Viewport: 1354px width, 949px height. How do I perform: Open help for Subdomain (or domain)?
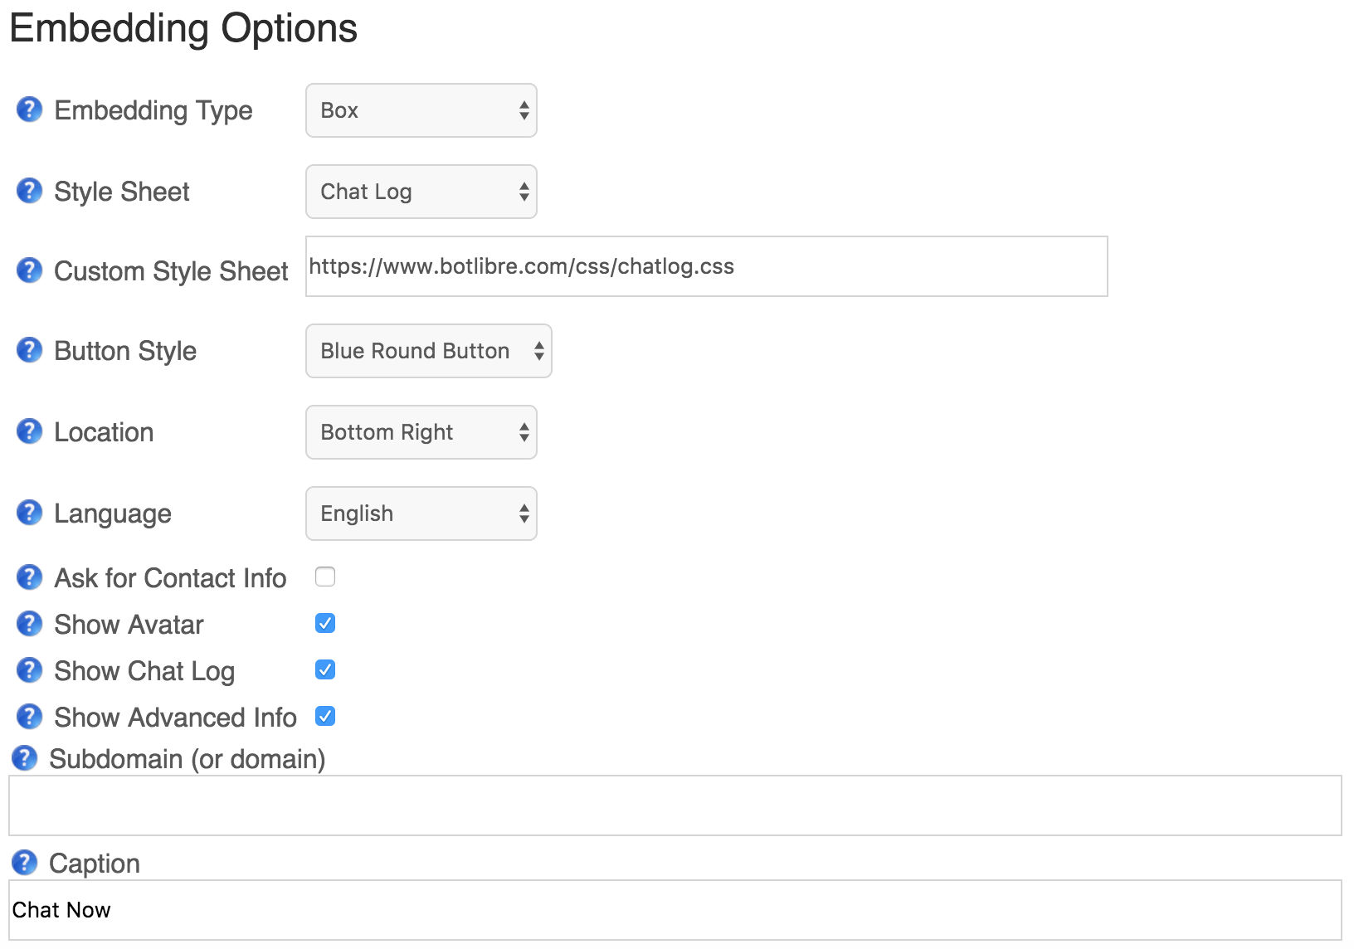[24, 758]
